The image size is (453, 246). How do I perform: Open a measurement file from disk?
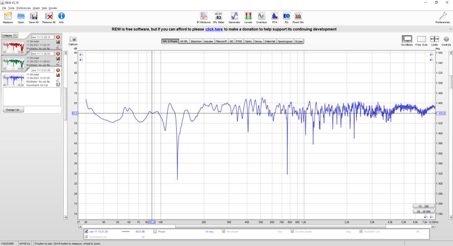click(21, 18)
